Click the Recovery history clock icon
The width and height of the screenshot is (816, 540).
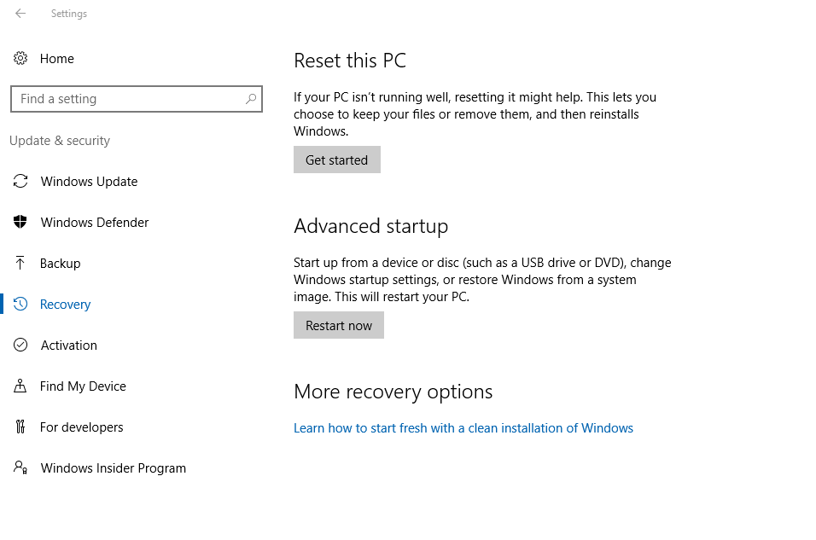tap(20, 305)
